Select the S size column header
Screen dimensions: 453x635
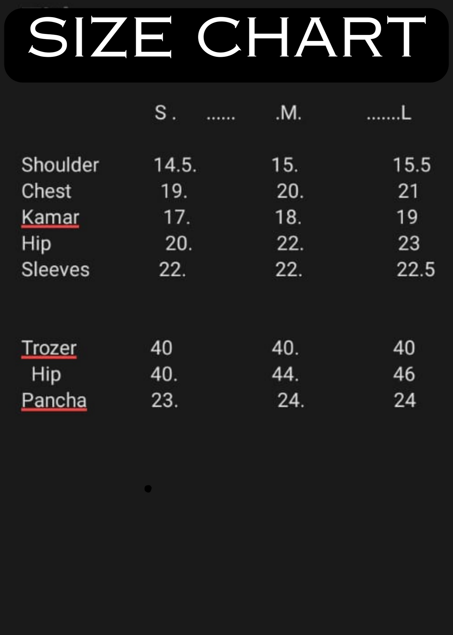tap(161, 113)
